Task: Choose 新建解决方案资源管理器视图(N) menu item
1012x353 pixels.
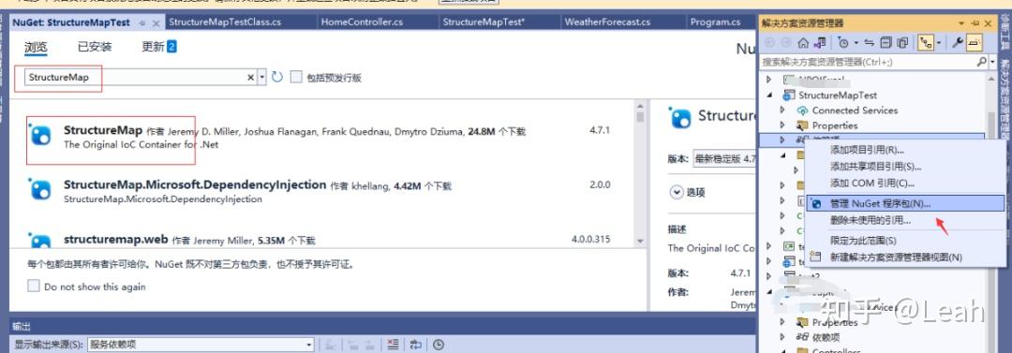Action: point(906,257)
